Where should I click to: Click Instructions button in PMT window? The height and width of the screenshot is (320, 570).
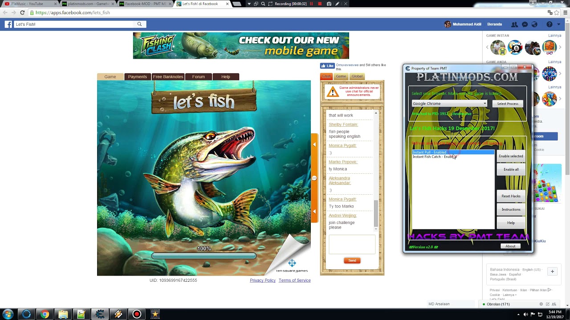click(x=511, y=209)
